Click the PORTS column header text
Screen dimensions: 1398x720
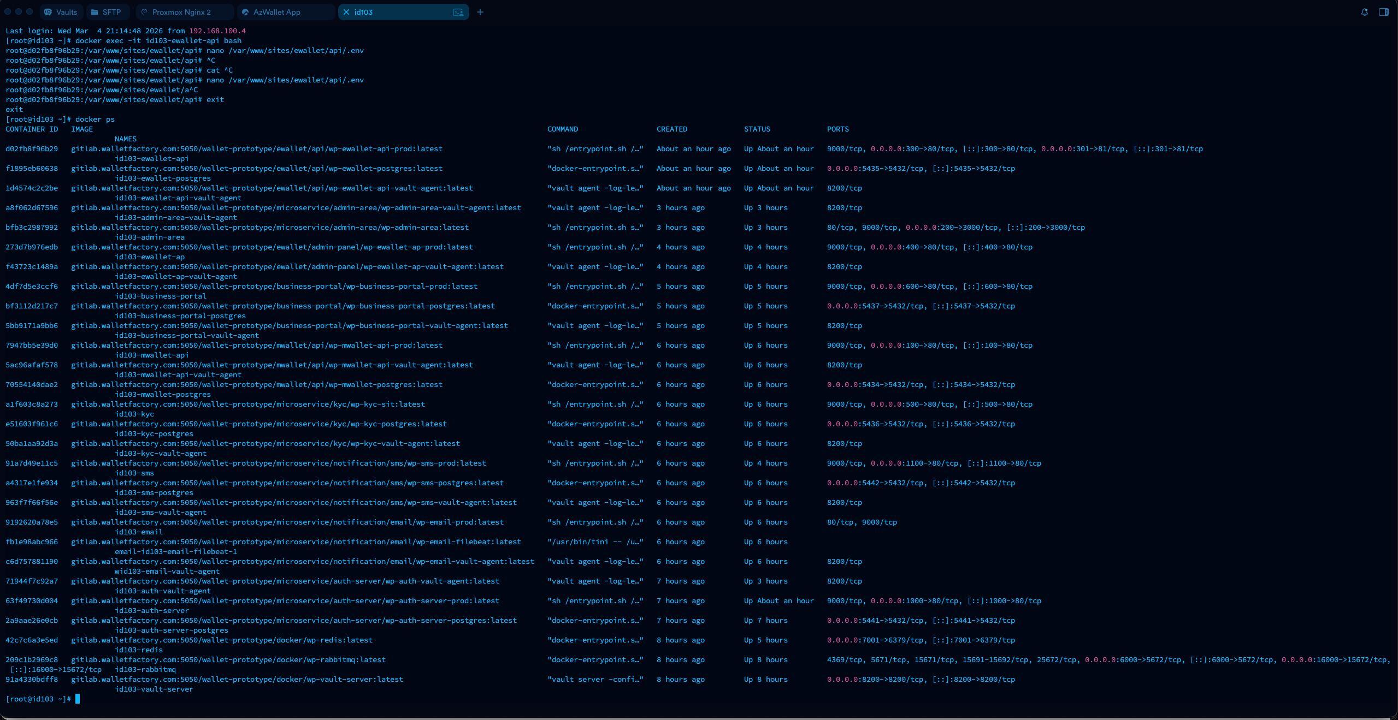[x=837, y=129]
